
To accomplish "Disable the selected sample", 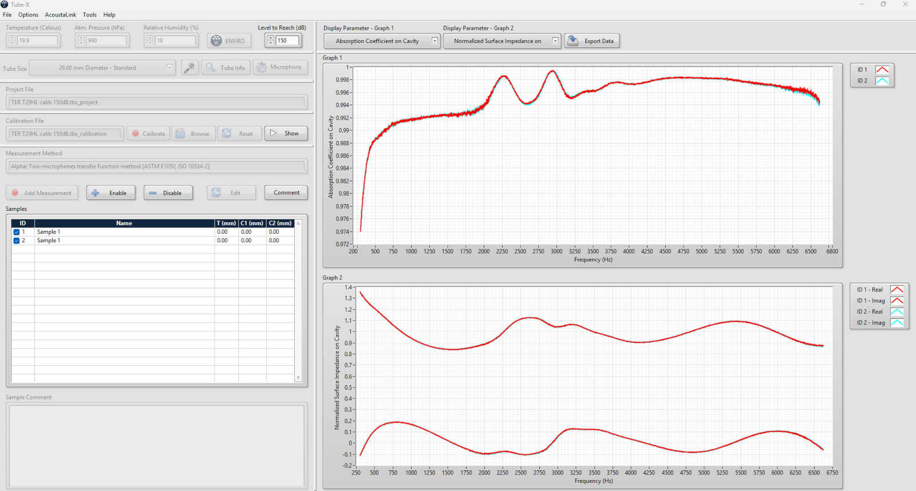I will (x=168, y=193).
